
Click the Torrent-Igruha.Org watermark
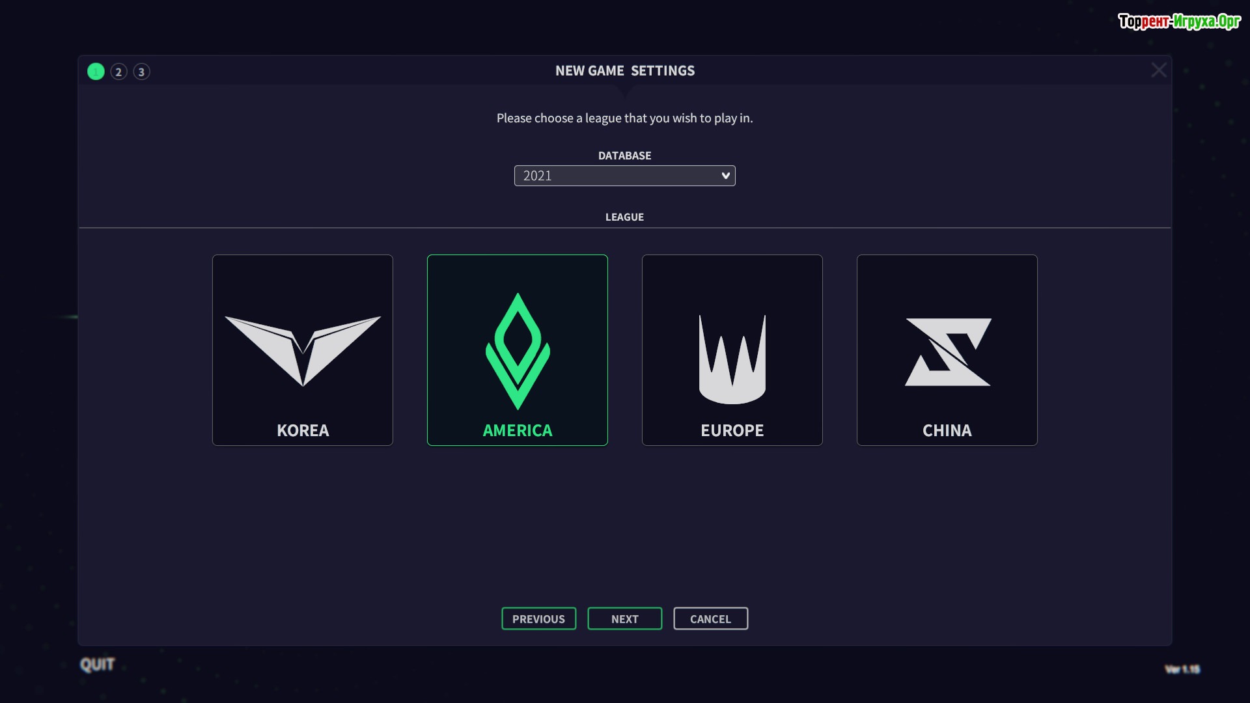1179,21
